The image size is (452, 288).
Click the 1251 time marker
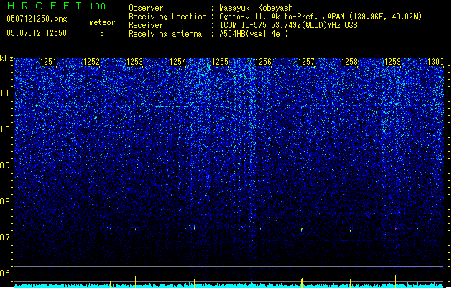click(x=48, y=61)
